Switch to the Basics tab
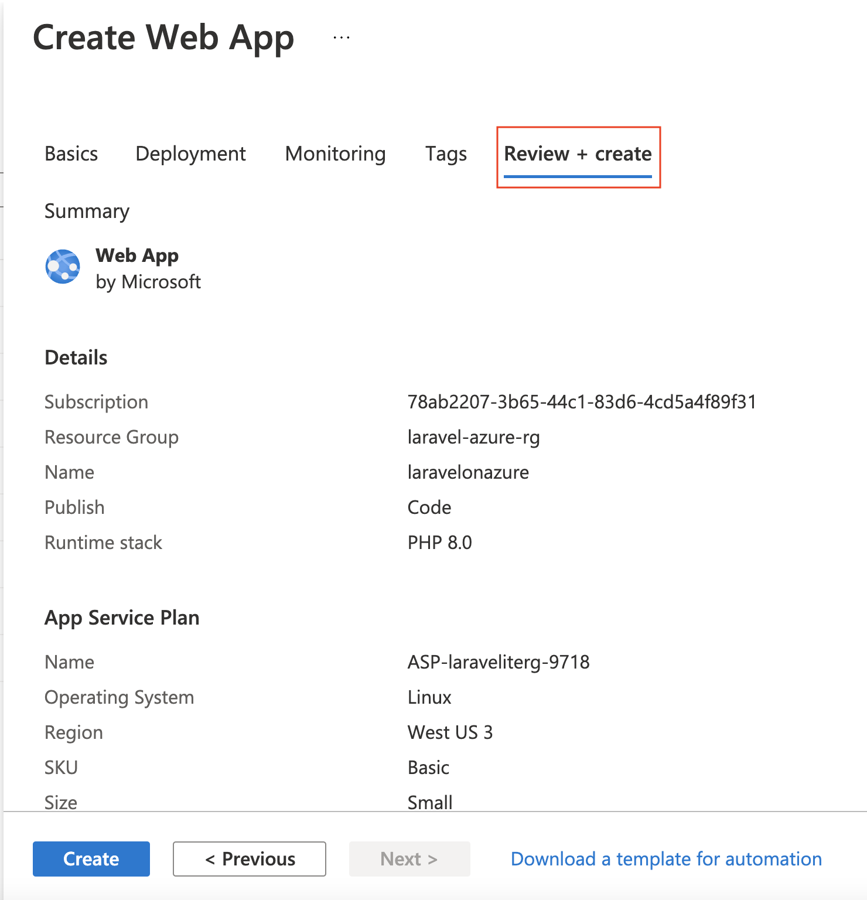 [71, 154]
